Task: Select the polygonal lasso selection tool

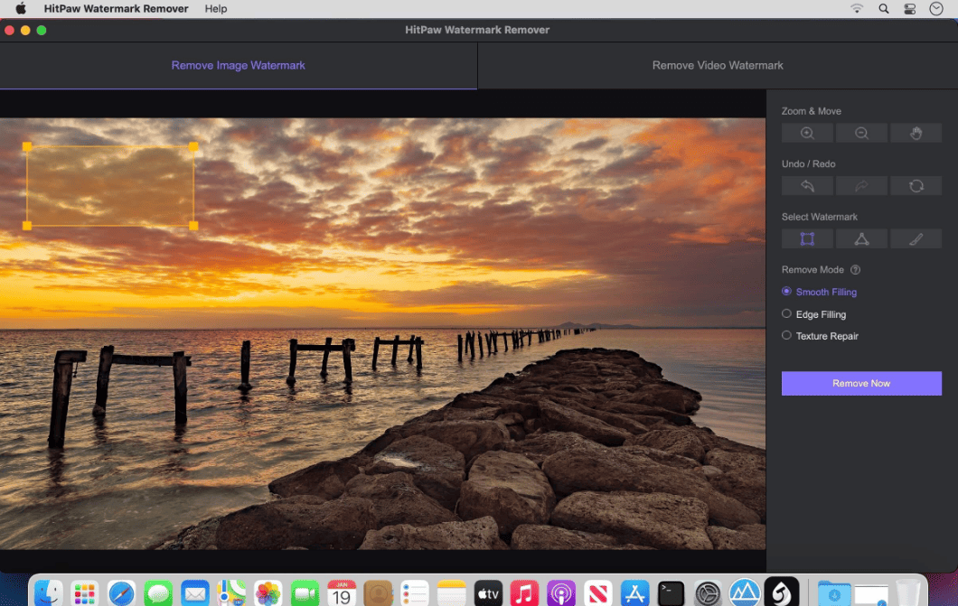Action: 861,238
